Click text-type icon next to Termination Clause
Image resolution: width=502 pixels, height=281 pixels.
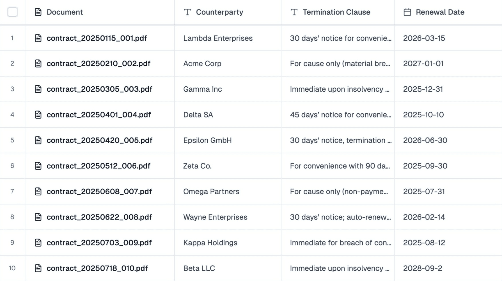pyautogui.click(x=294, y=12)
